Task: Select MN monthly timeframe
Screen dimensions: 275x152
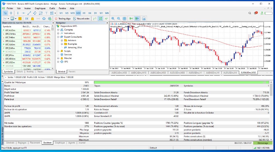Action: (x=107, y=13)
